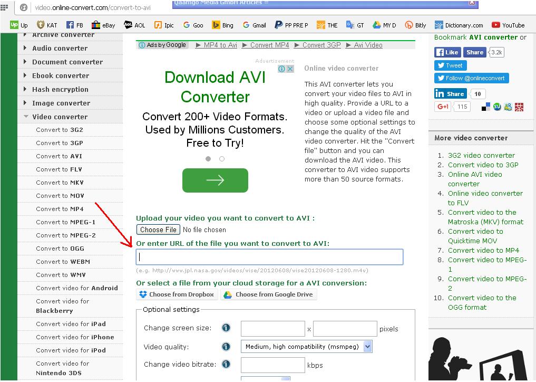Image resolution: width=536 pixels, height=382 pixels.
Task: Click the Delicious share icon
Action: 486,107
